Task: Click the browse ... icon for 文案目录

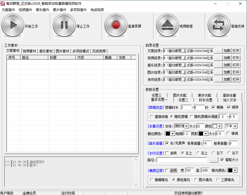Action: click(x=218, y=51)
